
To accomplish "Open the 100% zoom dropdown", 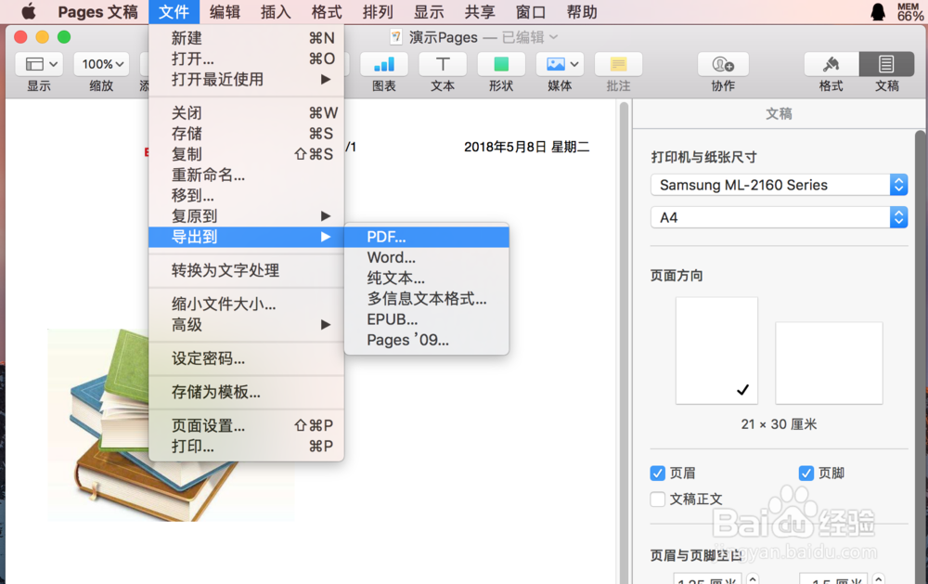I will click(100, 65).
